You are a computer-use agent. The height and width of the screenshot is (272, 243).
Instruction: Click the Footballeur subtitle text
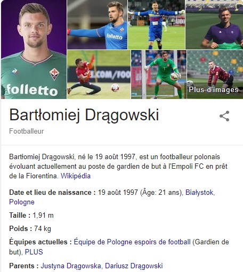coord(27,131)
